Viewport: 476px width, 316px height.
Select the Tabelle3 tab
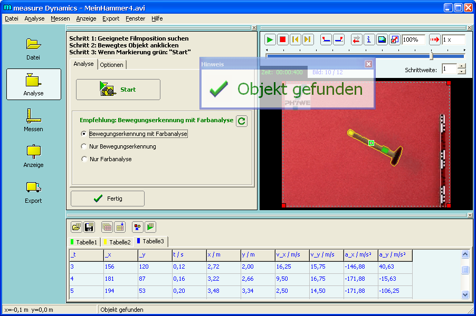(150, 241)
